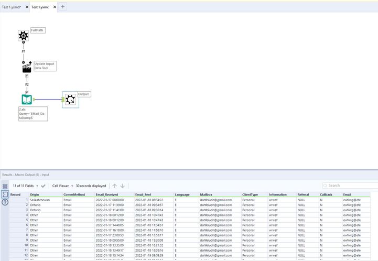Click the Callback column header
This screenshot has height=261, width=378.
click(x=330, y=194)
